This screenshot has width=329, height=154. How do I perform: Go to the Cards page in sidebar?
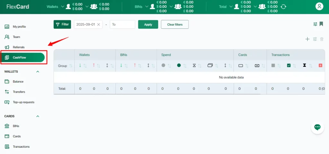(x=17, y=136)
